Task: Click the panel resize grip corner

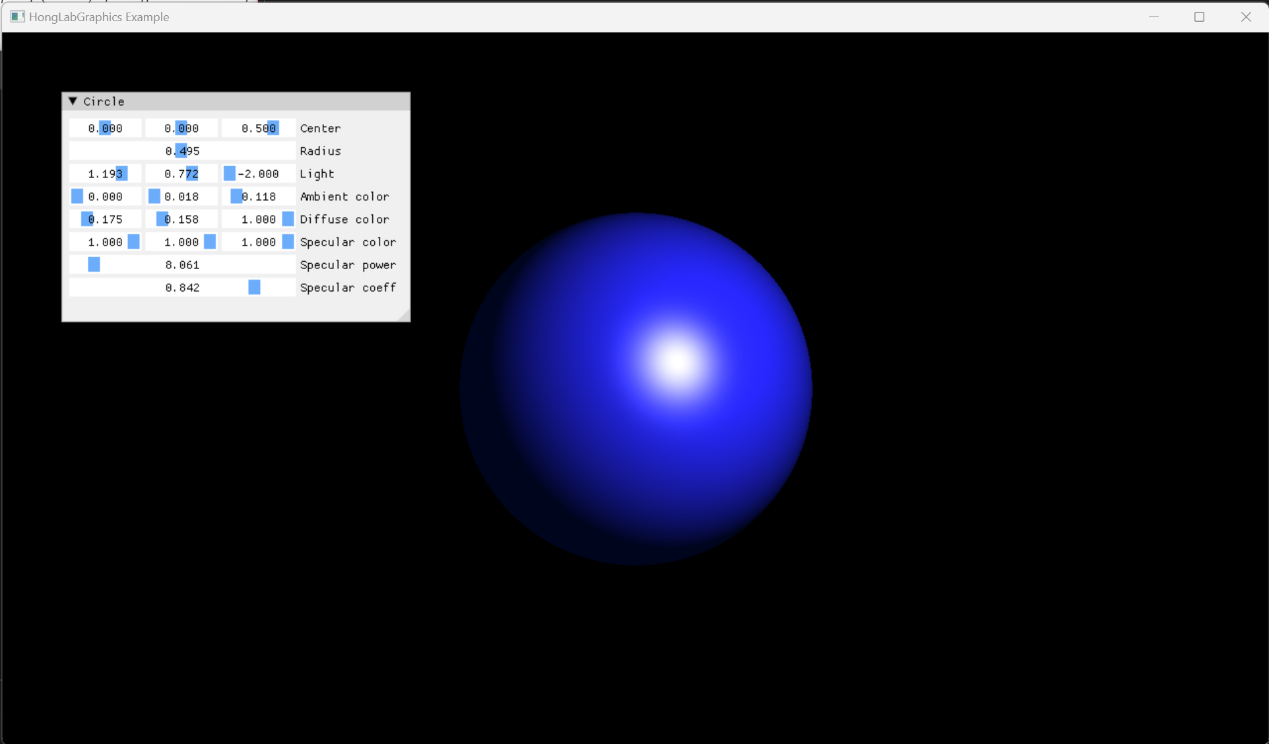Action: click(404, 315)
